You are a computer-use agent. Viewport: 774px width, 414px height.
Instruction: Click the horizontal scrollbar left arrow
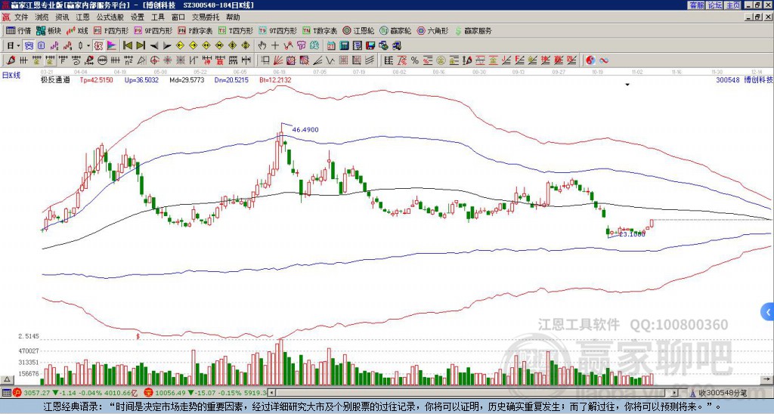coord(272,393)
